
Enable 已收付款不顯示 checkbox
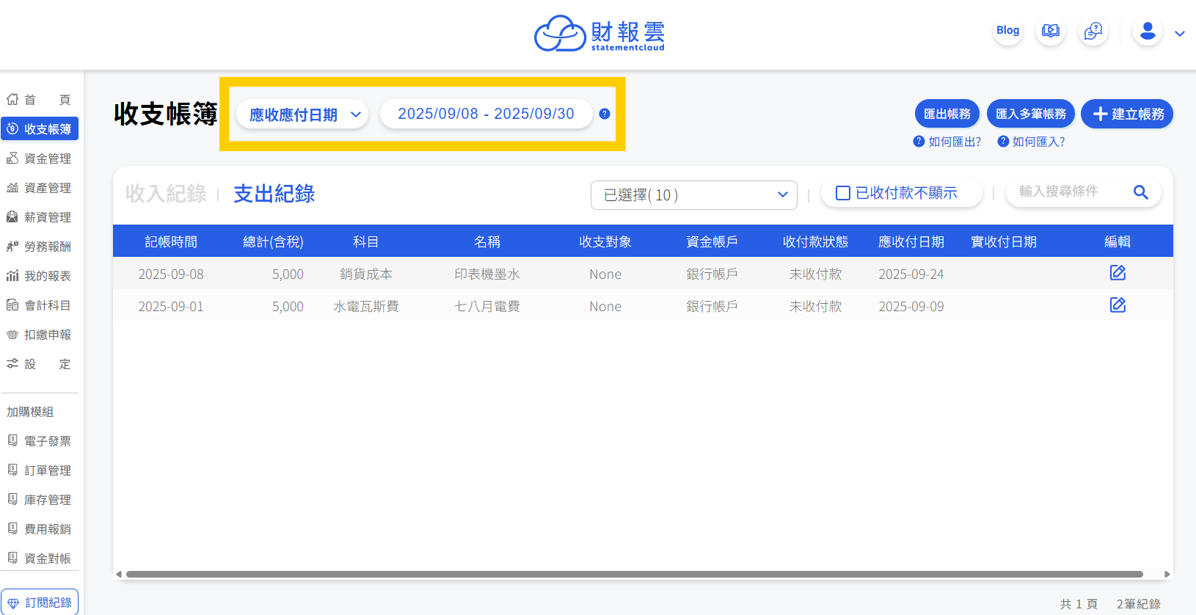tap(843, 193)
